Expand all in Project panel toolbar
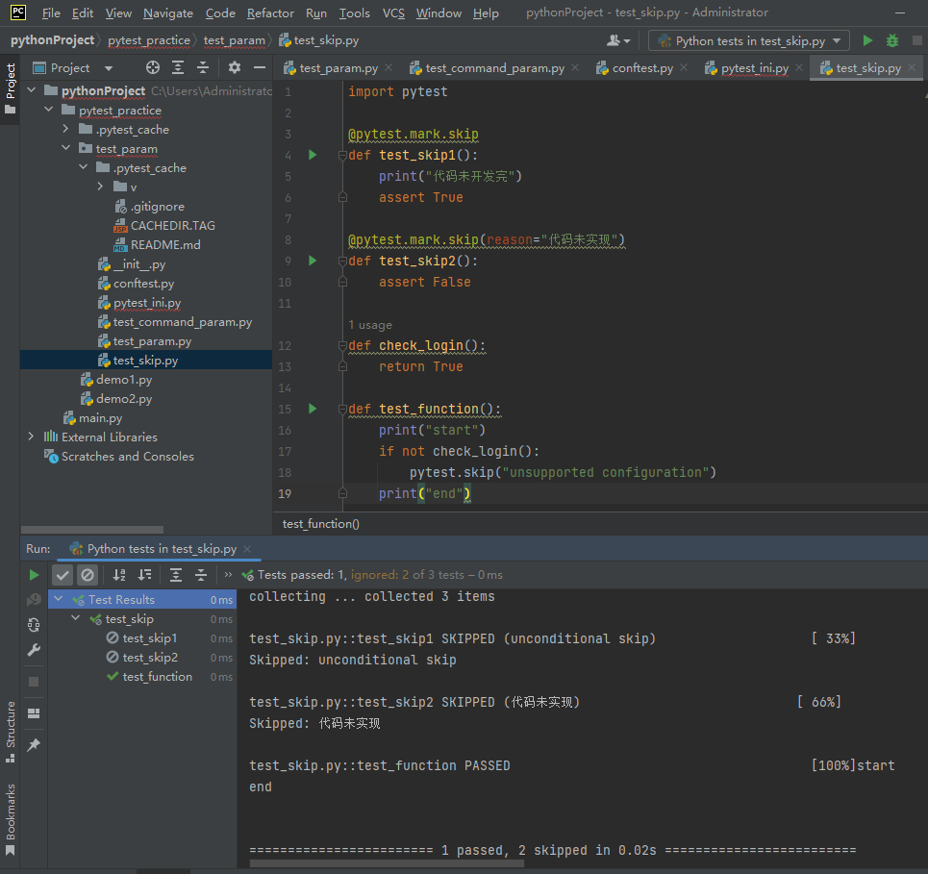Image resolution: width=928 pixels, height=874 pixels. (178, 67)
